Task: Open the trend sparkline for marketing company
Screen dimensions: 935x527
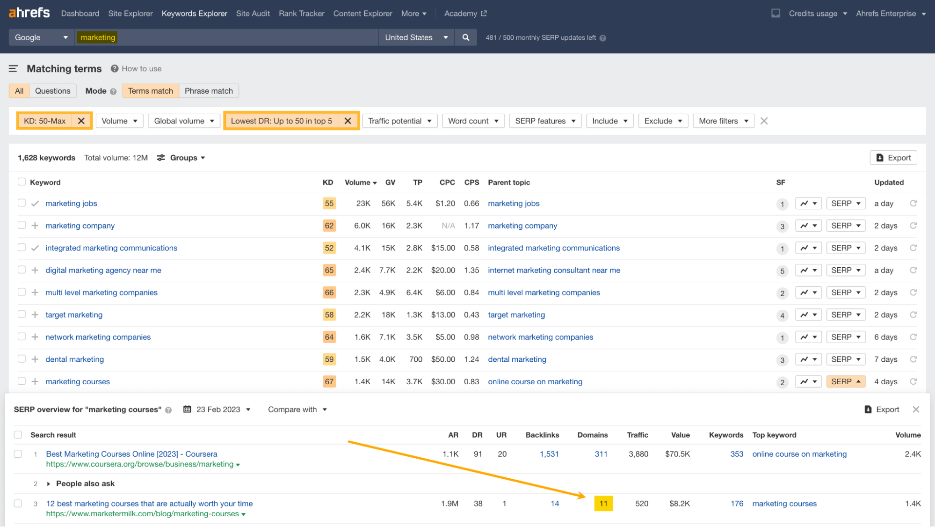Action: pyautogui.click(x=808, y=225)
